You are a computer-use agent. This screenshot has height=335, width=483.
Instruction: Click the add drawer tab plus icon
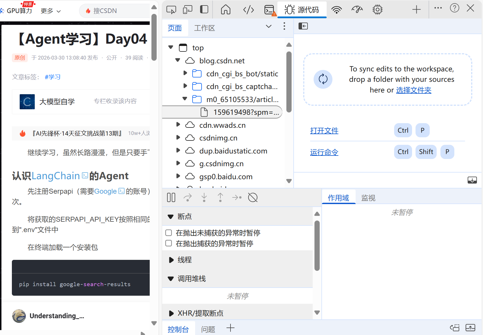(230, 328)
